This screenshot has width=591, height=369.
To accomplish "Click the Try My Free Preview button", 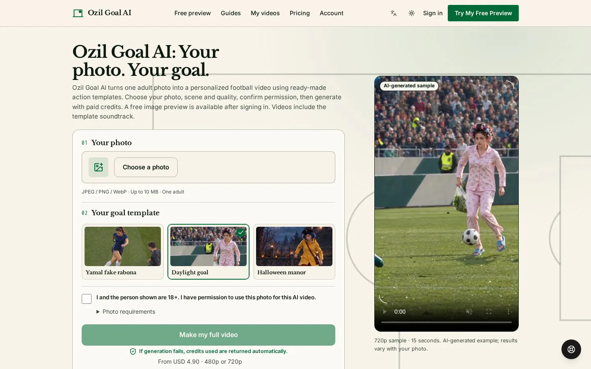I will click(x=483, y=13).
